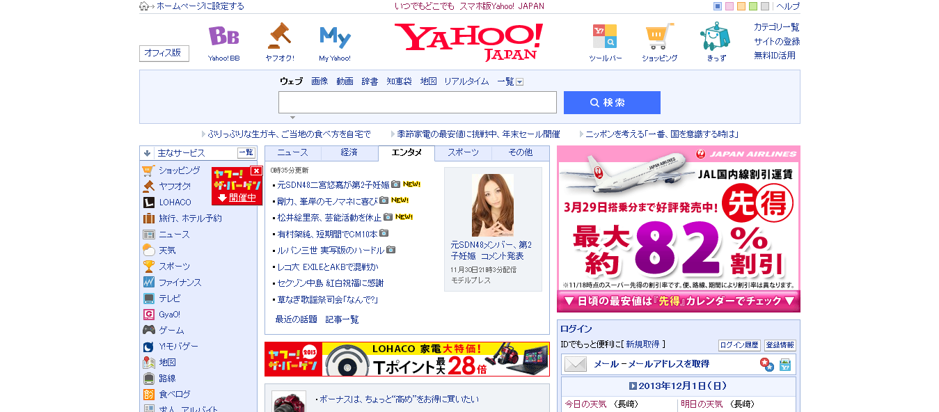Switch search to 動画 (video)

[x=345, y=81]
